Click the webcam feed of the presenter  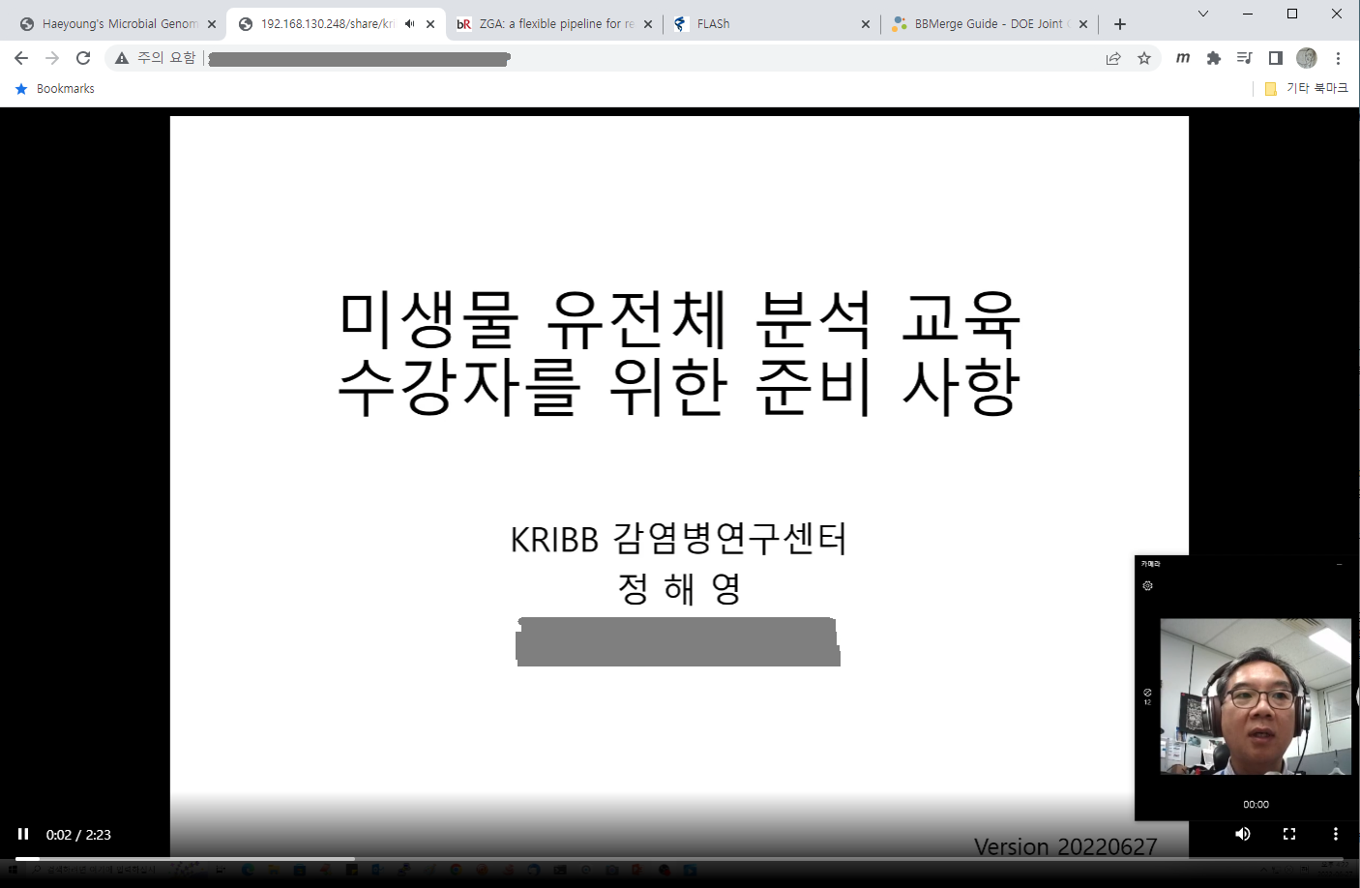pyautogui.click(x=1256, y=696)
